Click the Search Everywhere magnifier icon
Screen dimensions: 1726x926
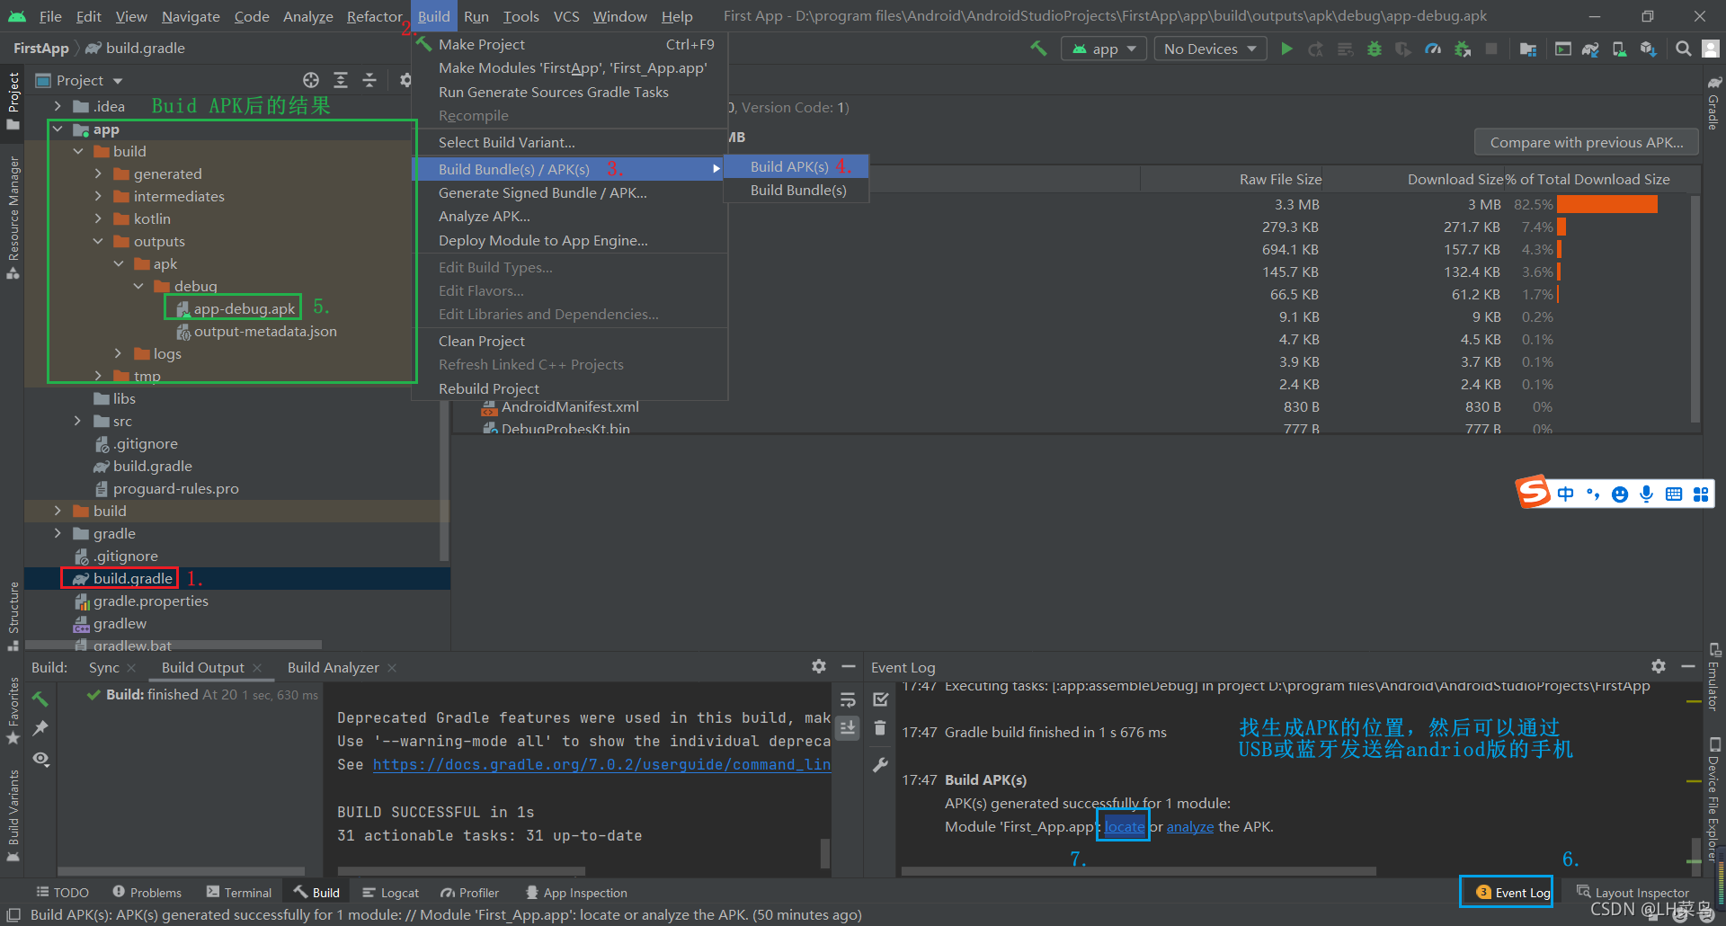(1683, 49)
